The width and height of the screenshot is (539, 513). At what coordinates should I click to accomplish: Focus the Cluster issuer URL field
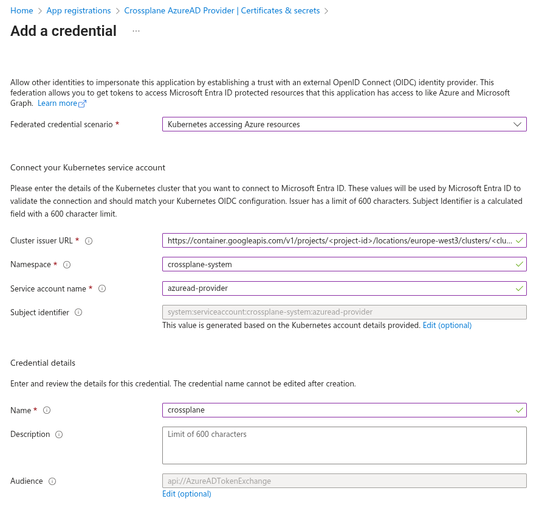click(x=339, y=240)
